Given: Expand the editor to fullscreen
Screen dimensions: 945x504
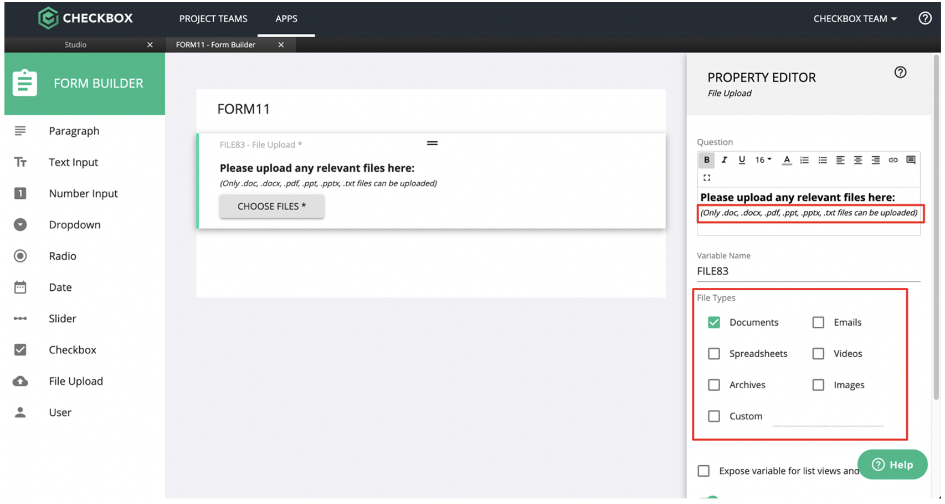Looking at the screenshot, I should coord(707,178).
